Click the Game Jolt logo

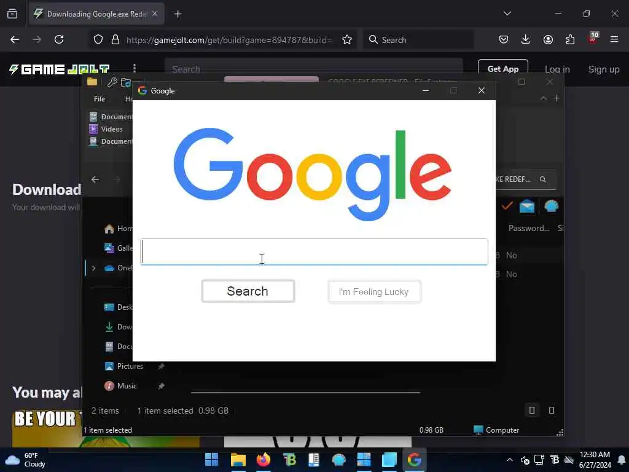tap(60, 69)
